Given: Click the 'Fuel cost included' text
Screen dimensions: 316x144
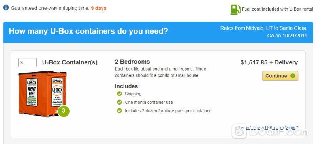Looking at the screenshot, I should coord(260,9).
